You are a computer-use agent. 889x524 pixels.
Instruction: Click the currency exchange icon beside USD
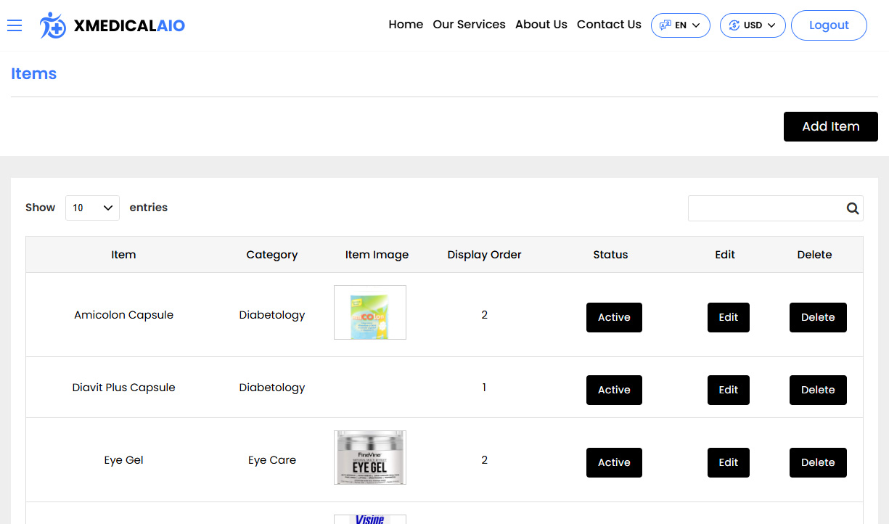coord(734,25)
